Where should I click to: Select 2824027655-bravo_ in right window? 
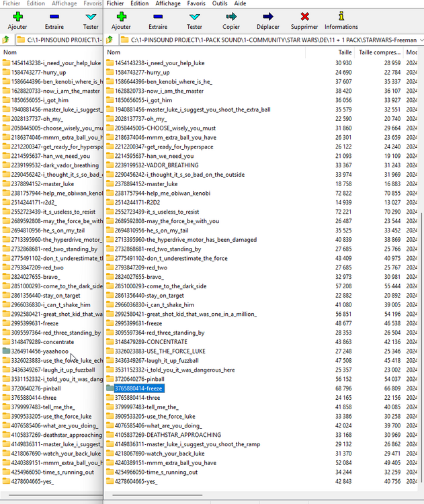click(139, 277)
